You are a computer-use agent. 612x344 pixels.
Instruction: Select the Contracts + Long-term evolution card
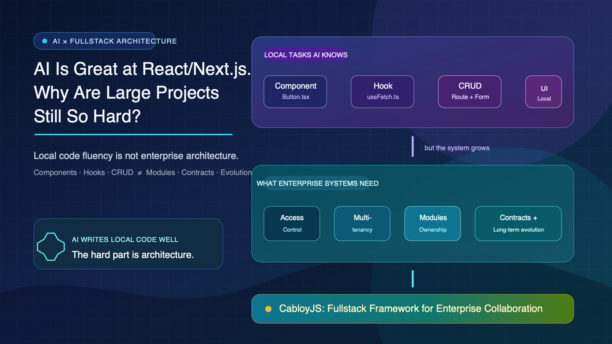tap(518, 224)
